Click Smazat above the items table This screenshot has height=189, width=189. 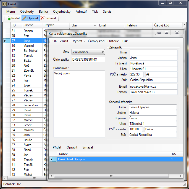point(88,147)
